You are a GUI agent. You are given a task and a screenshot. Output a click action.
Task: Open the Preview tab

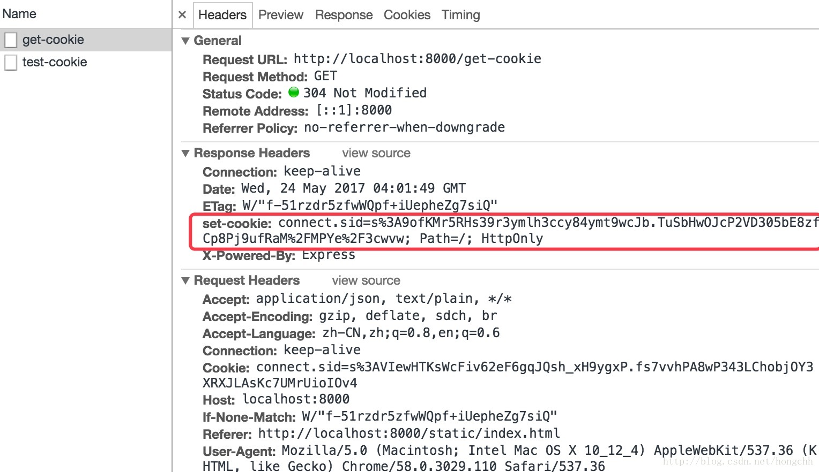point(281,15)
